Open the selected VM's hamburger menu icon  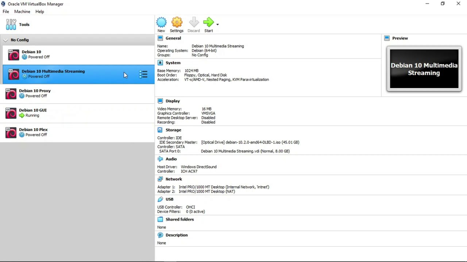point(143,74)
